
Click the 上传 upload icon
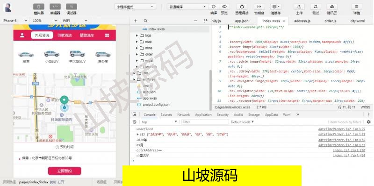pyautogui.click(x=299, y=7)
